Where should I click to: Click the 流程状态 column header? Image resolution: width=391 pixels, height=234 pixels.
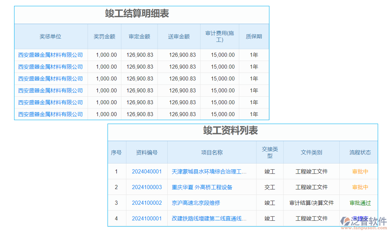tap(359, 152)
